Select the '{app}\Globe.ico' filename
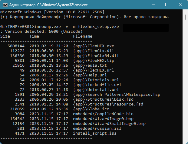Viewport: 188px width, 144px height. [x=91, y=109]
